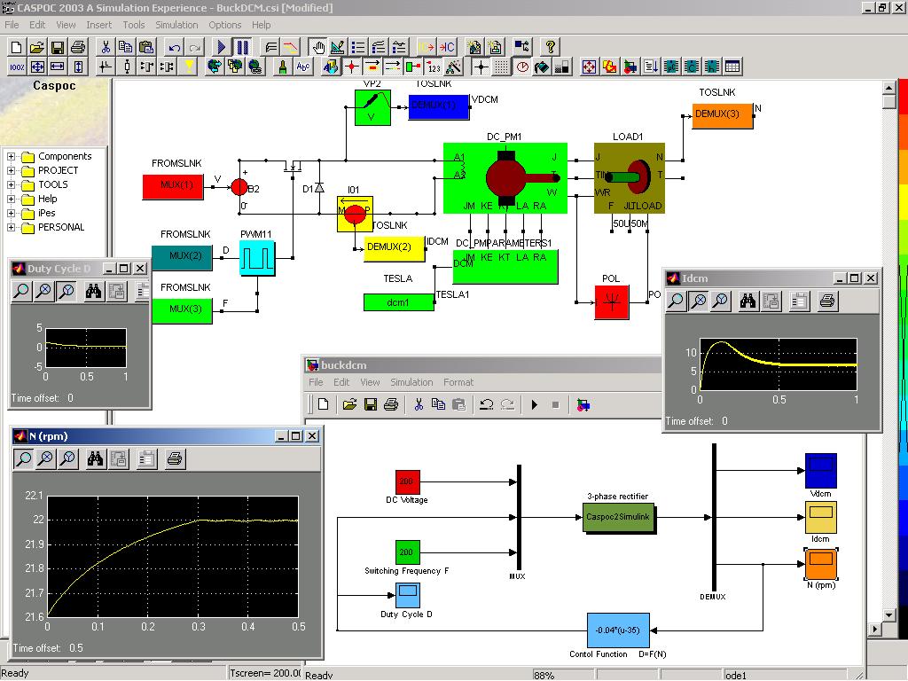908x681 pixels.
Task: Expand the PROJECT tree node
Action: point(12,171)
